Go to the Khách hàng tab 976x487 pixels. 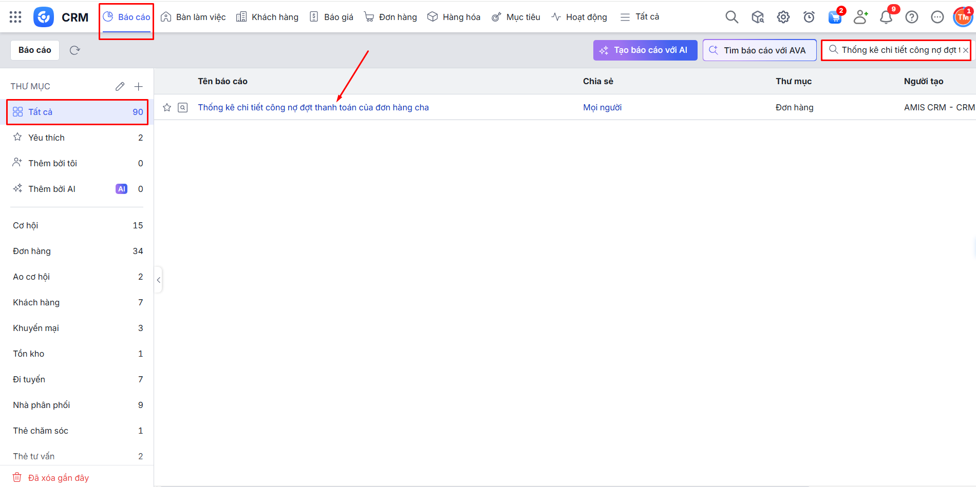267,17
